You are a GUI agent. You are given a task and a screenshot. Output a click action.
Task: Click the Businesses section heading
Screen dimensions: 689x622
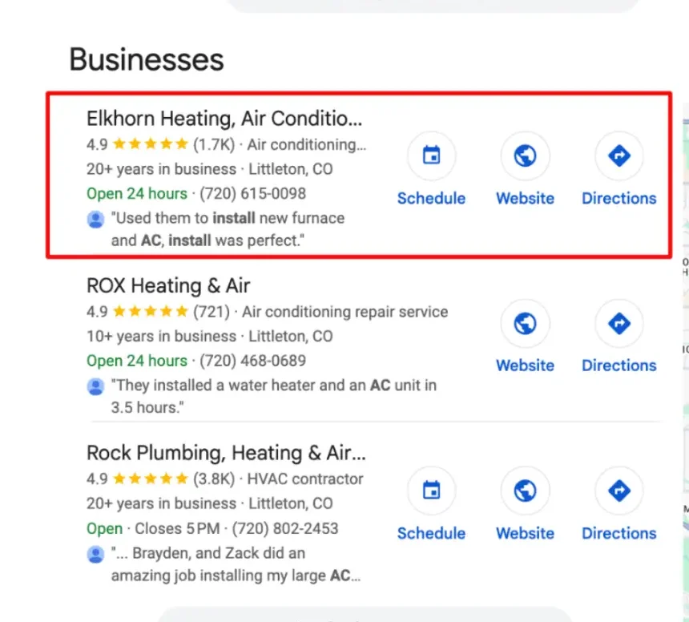coord(147,60)
